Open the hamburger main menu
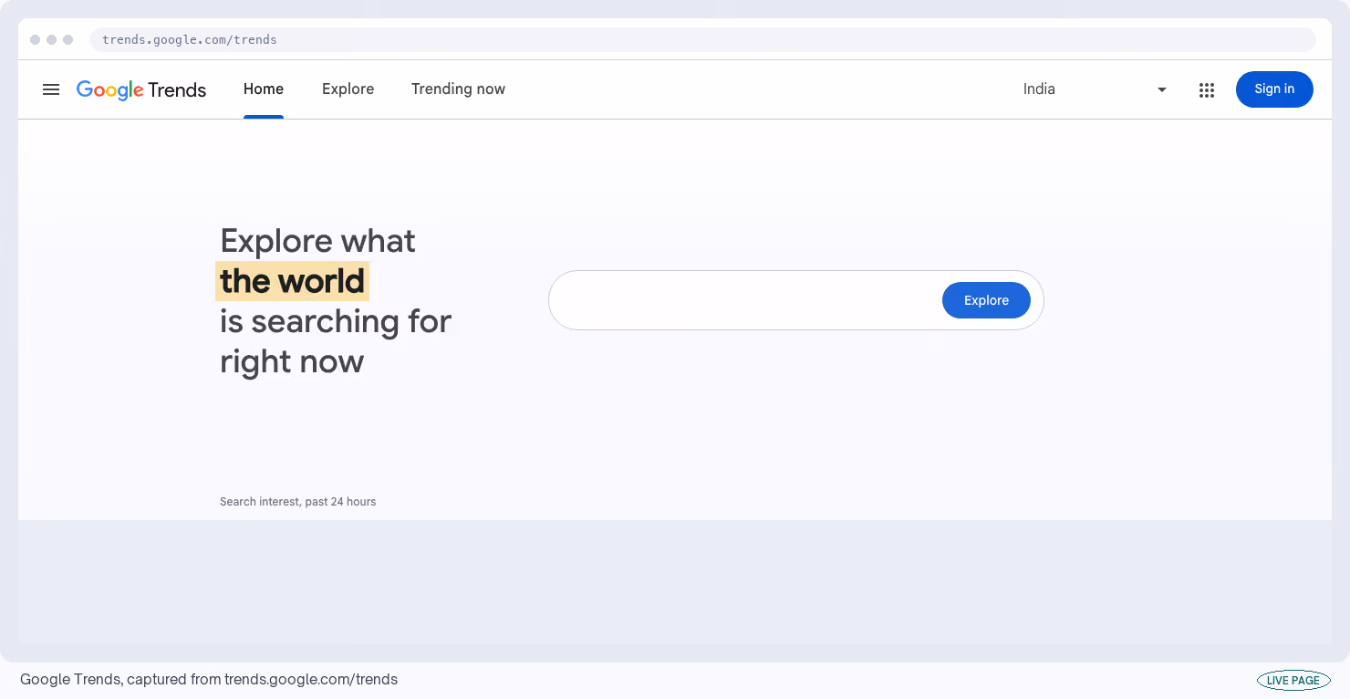The width and height of the screenshot is (1350, 699). [51, 89]
